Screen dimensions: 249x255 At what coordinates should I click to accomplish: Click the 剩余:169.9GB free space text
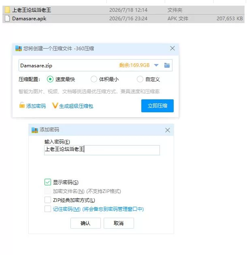tap(134, 65)
